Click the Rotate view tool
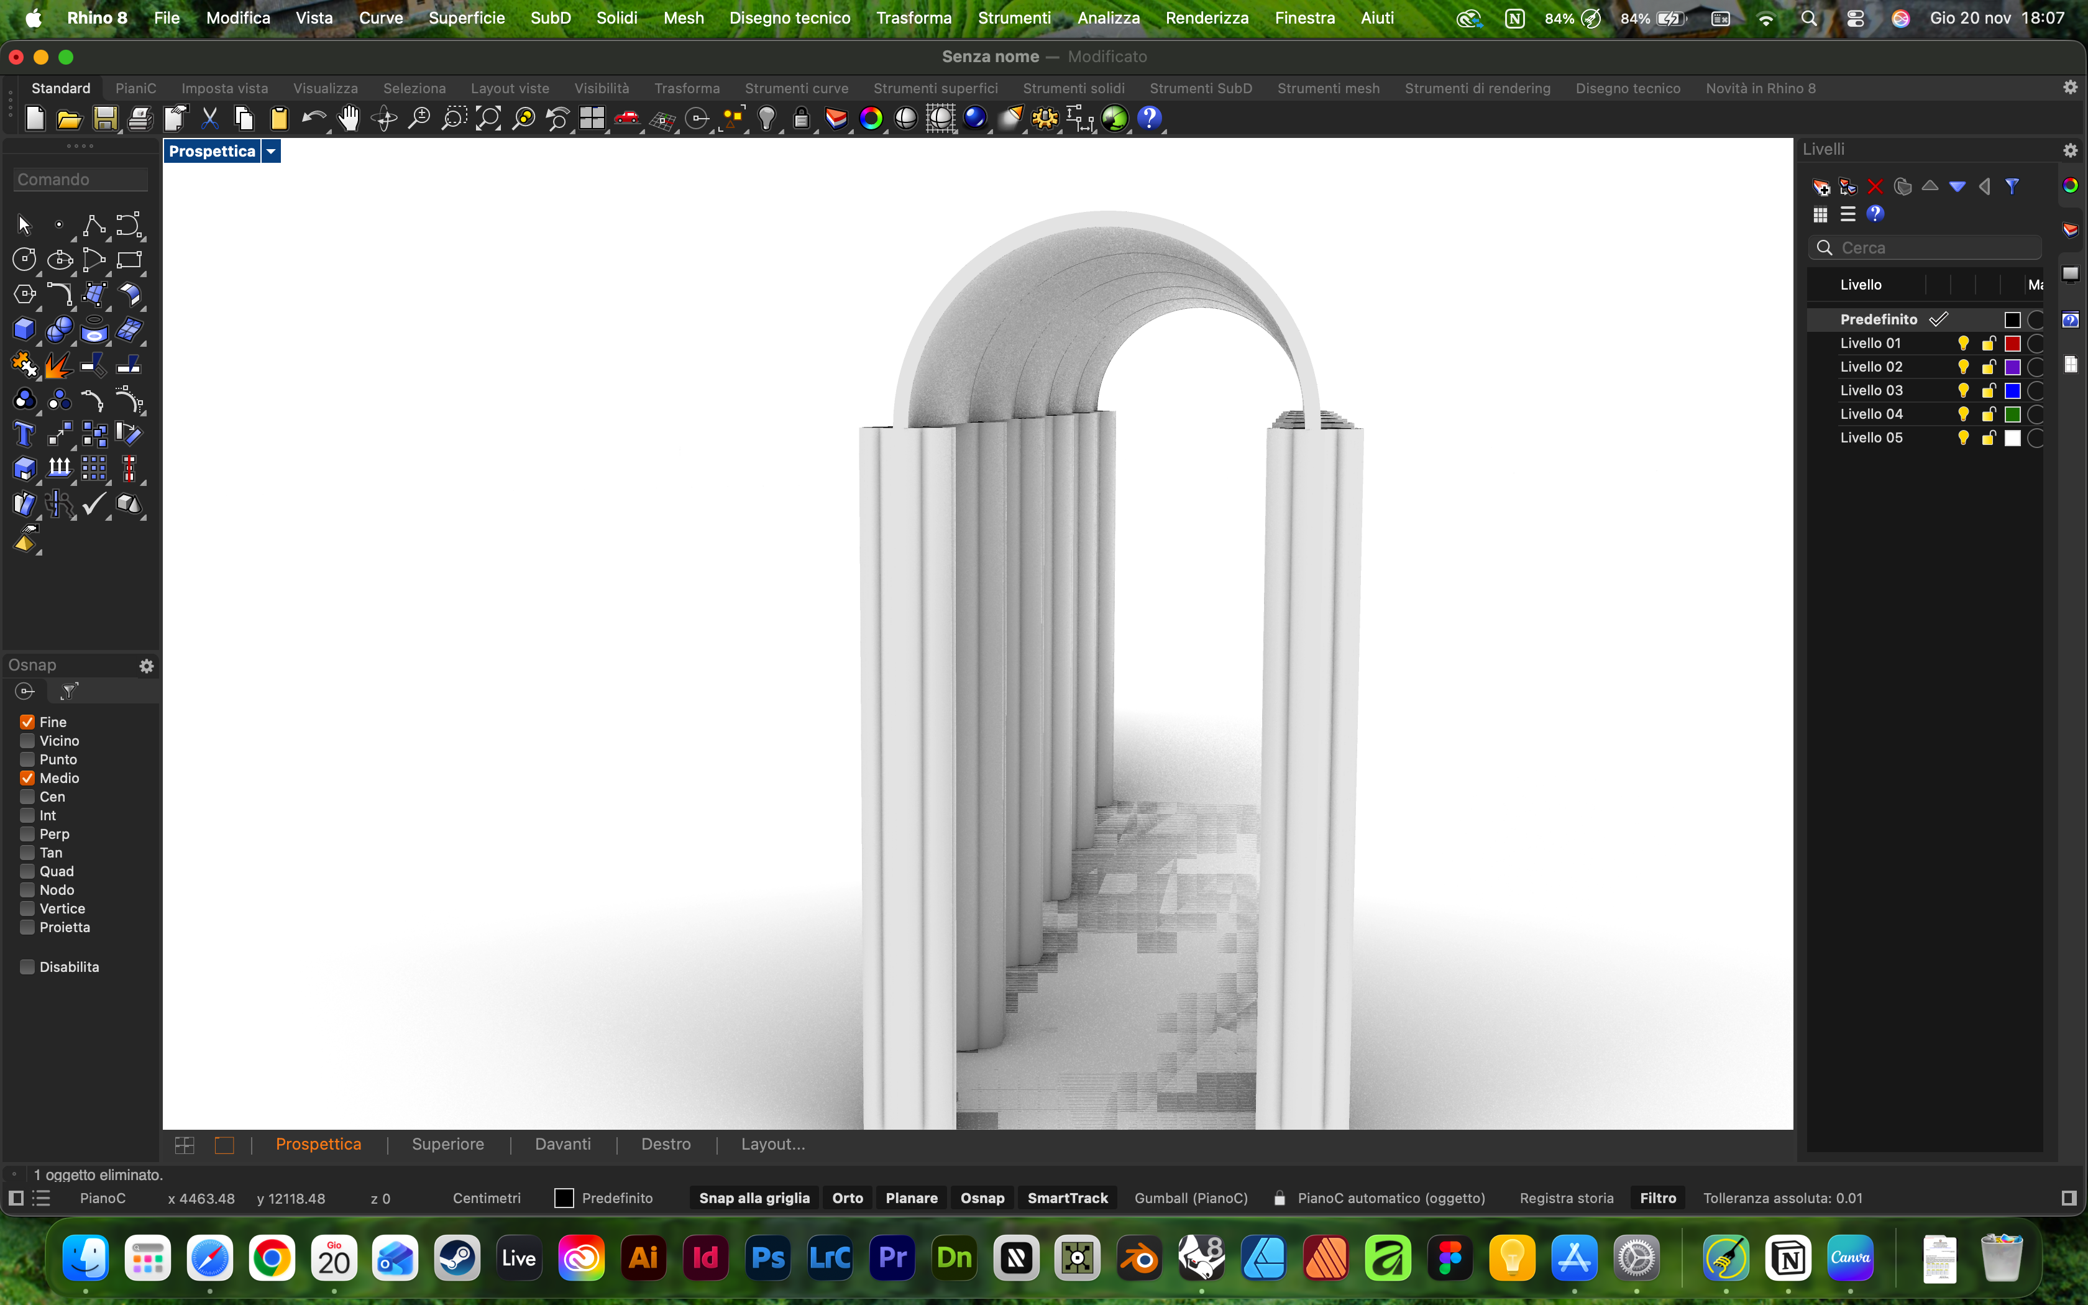Image resolution: width=2088 pixels, height=1305 pixels. click(x=385, y=119)
